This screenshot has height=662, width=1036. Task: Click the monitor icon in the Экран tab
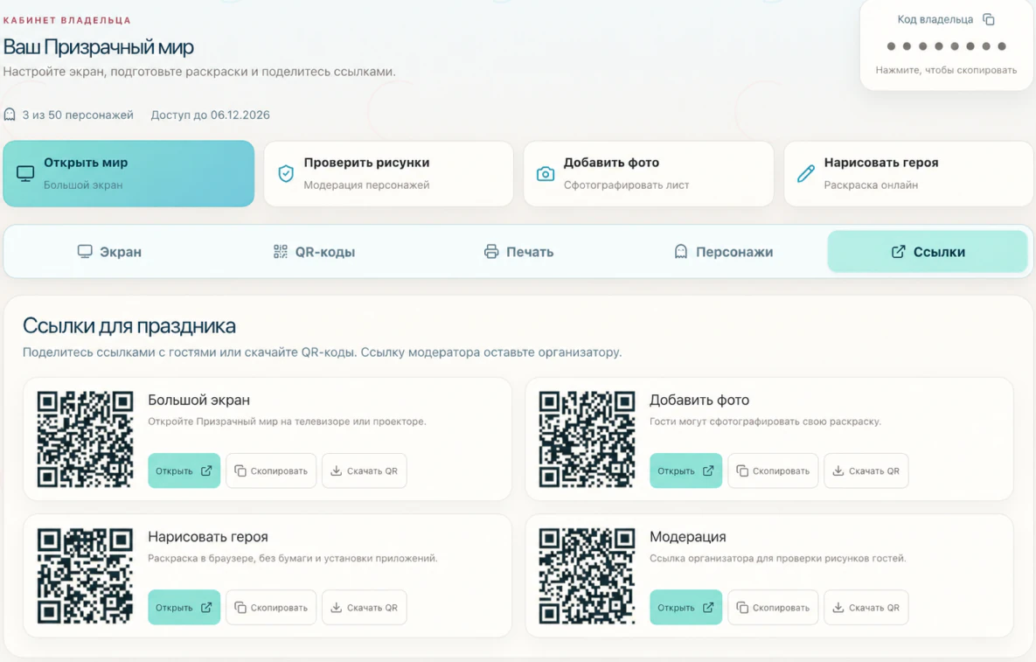point(85,252)
